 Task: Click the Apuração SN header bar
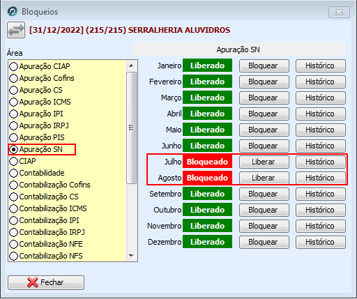tap(238, 49)
